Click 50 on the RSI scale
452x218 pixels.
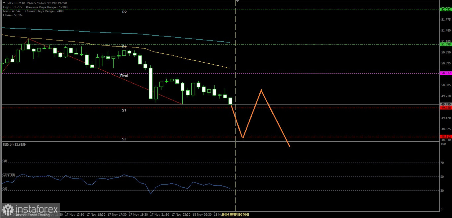[x=442, y=177]
